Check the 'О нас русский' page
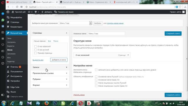188x106 pixels. [x=36, y=50]
